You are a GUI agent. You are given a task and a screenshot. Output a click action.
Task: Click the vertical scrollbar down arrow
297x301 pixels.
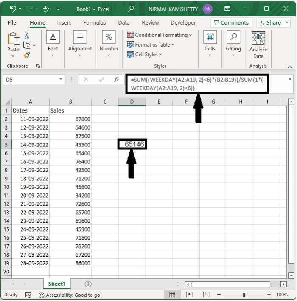[x=291, y=275]
